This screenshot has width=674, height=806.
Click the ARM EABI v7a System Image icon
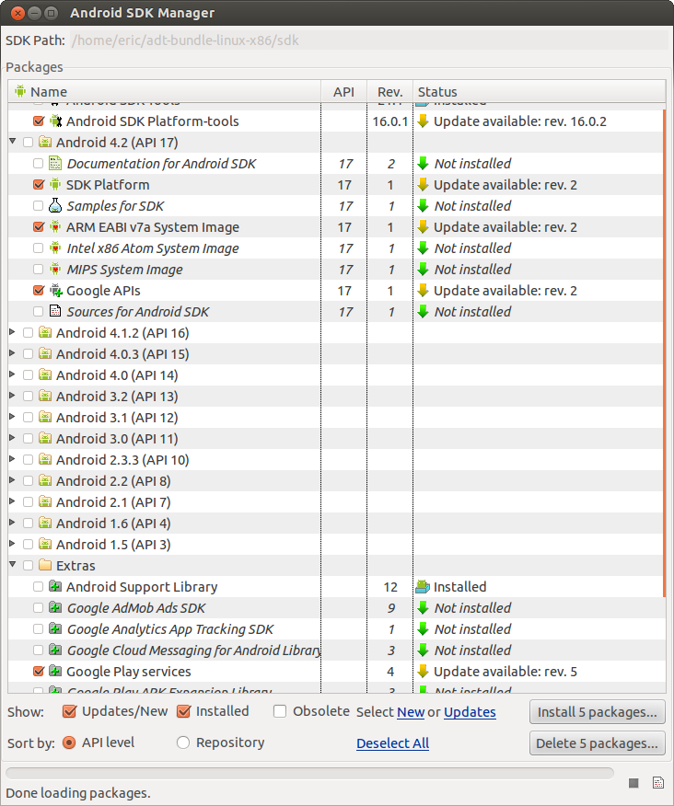tap(55, 226)
